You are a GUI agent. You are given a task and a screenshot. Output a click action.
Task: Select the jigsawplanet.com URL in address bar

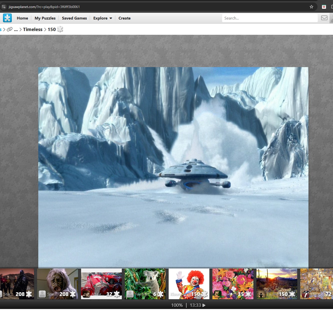[44, 7]
